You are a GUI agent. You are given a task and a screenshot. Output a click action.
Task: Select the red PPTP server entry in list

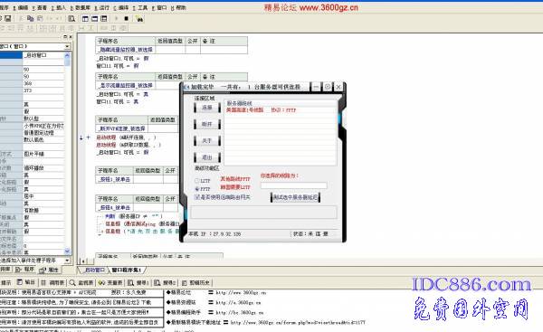(x=262, y=110)
